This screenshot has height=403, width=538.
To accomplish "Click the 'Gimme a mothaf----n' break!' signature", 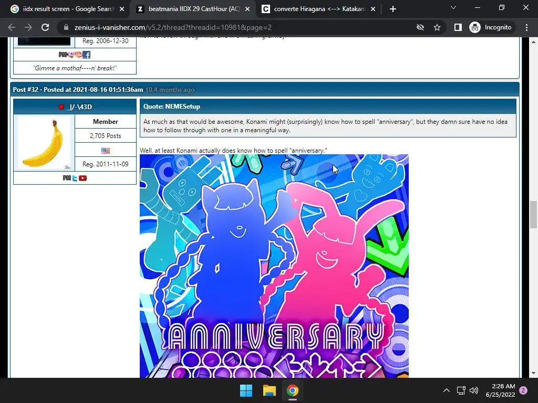I will click(x=75, y=68).
